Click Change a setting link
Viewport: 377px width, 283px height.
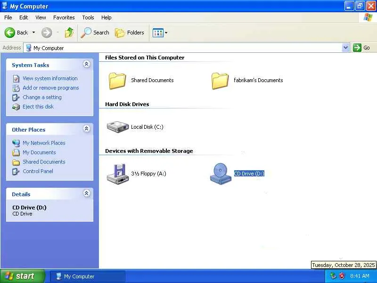point(42,97)
